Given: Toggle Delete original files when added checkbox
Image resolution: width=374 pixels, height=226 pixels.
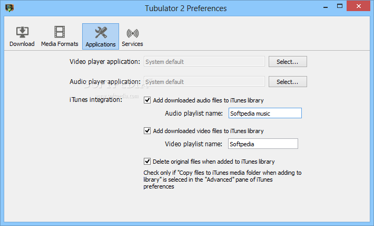Looking at the screenshot, I should (147, 161).
